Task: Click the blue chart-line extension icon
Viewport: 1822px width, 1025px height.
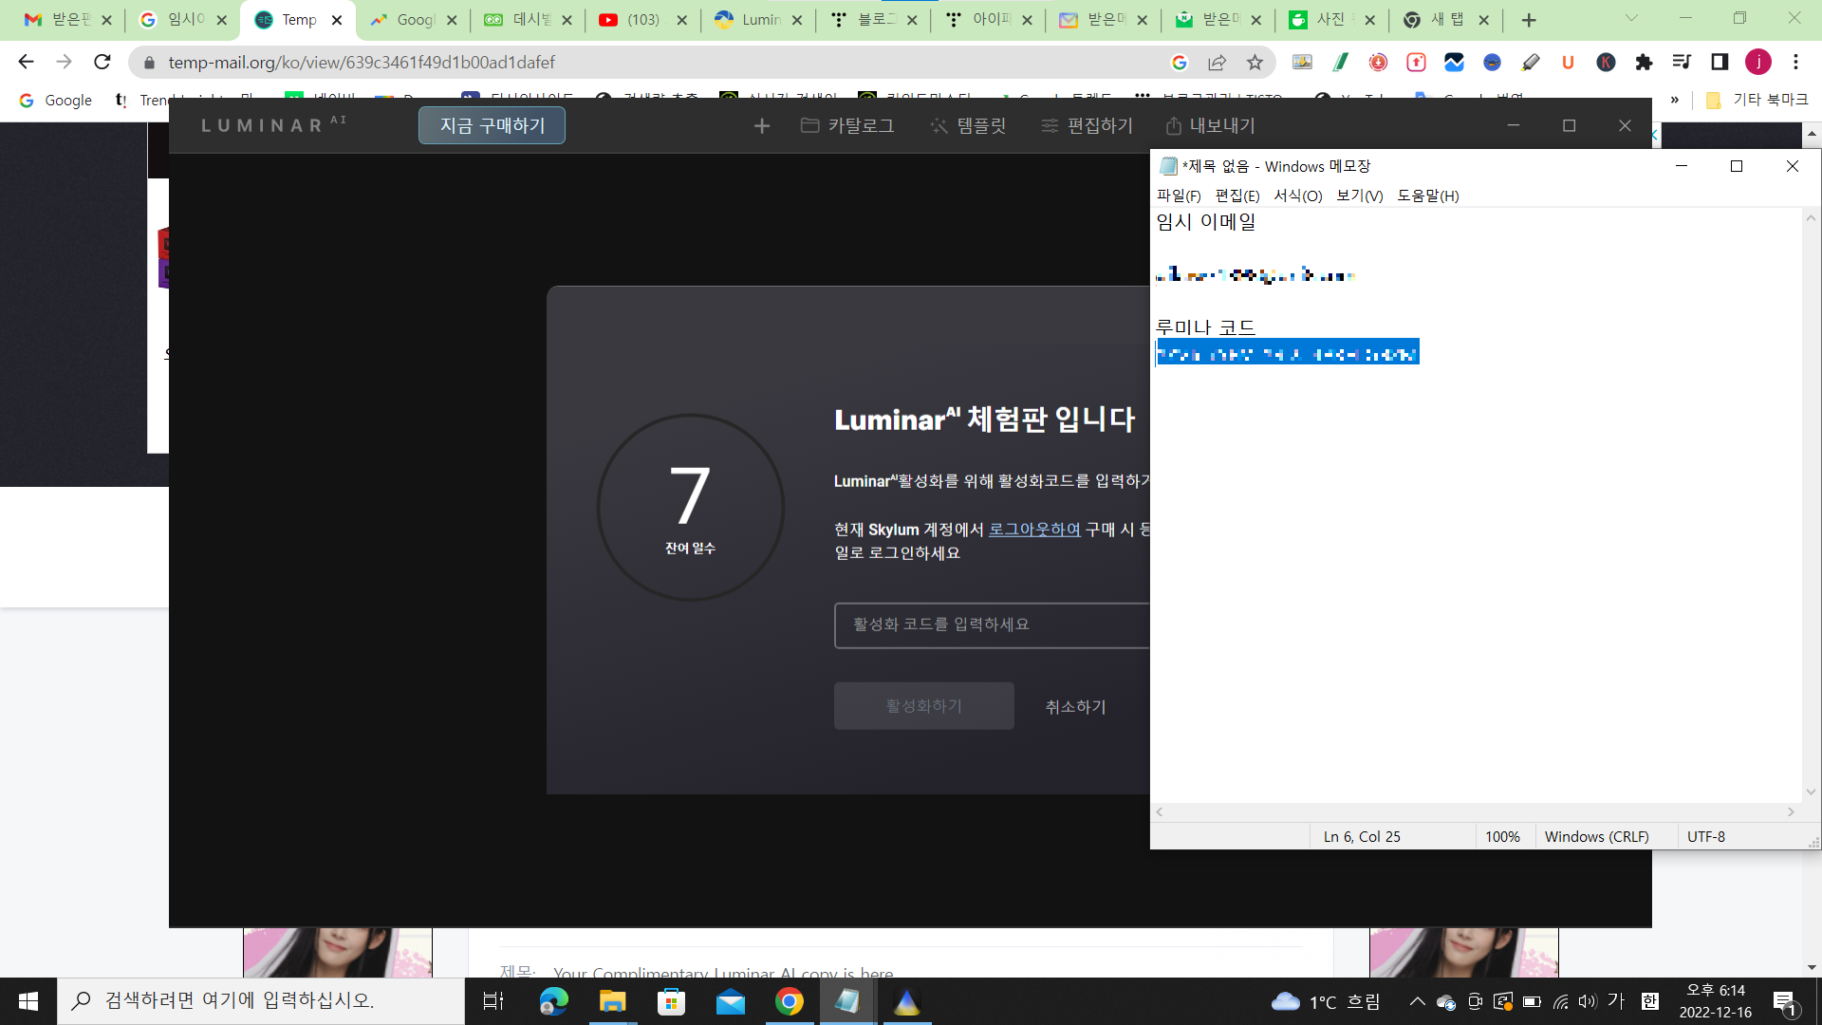Action: coord(1454,63)
